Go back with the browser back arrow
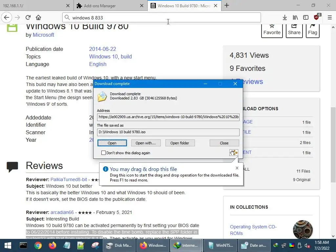Image resolution: width=336 pixels, height=252 pixels. click(7, 17)
